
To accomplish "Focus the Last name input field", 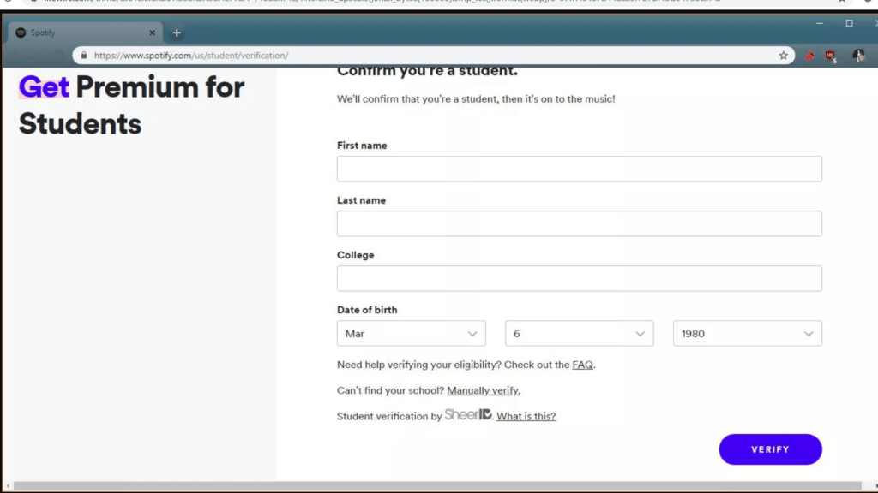I will coord(579,223).
